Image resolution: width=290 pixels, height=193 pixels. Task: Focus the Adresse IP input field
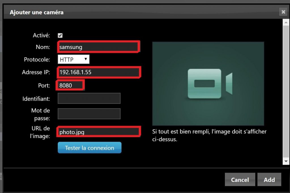click(99, 72)
